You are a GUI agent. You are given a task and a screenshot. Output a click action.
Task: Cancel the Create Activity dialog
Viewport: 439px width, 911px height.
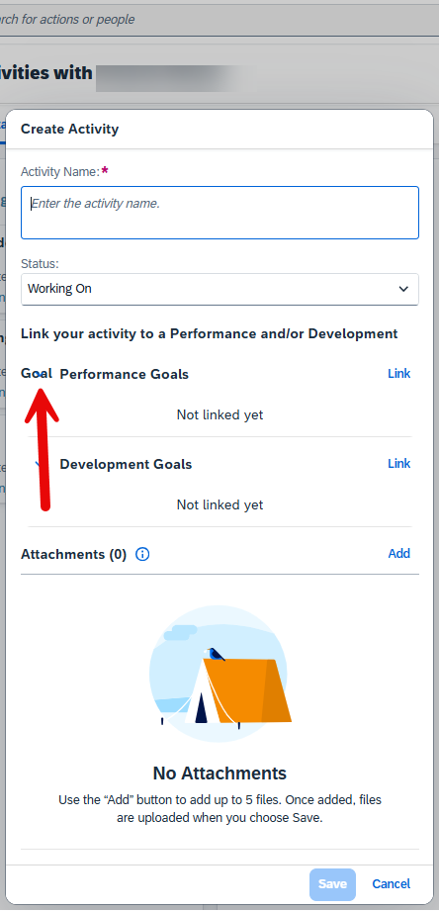pyautogui.click(x=391, y=884)
